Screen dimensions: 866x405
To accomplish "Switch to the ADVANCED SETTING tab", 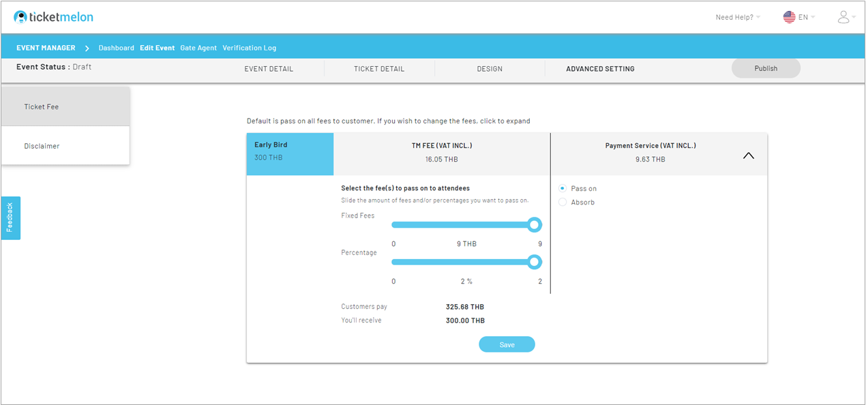I will point(600,69).
